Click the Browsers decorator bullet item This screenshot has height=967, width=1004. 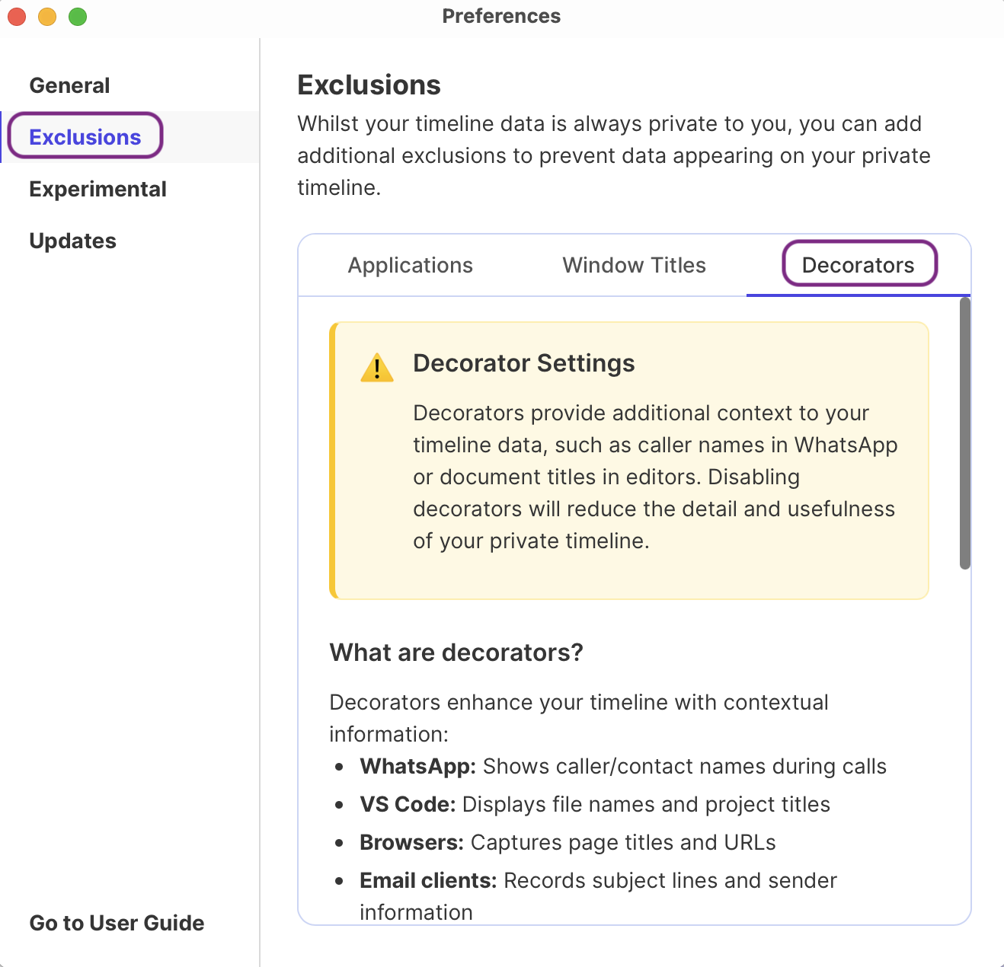coord(567,843)
